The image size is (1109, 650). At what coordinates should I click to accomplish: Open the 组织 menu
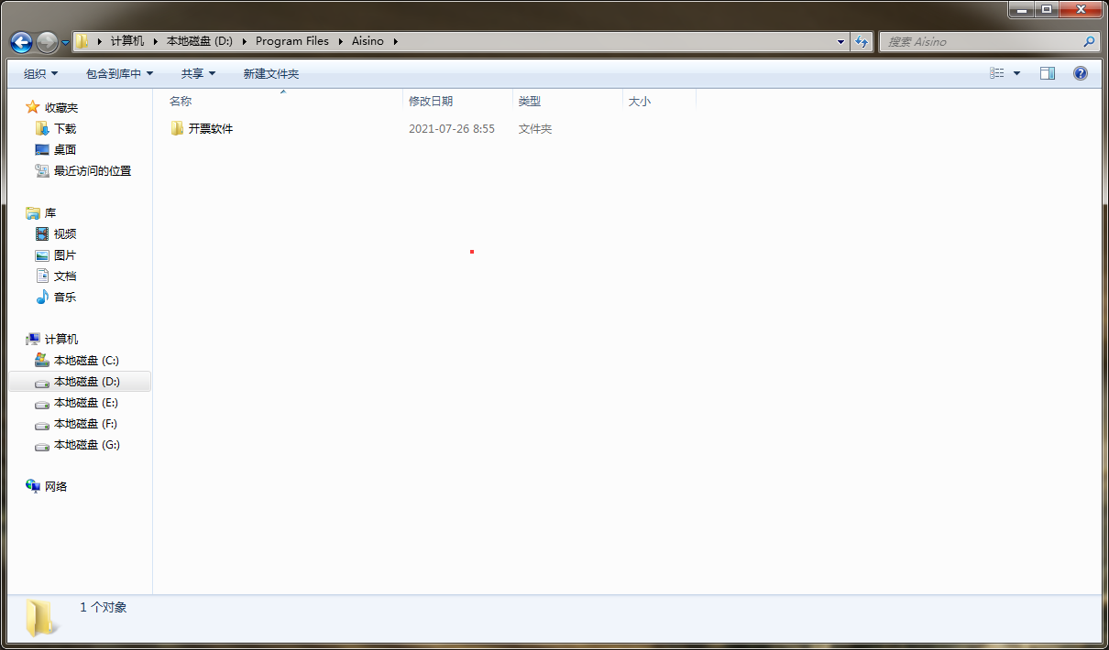[40, 73]
